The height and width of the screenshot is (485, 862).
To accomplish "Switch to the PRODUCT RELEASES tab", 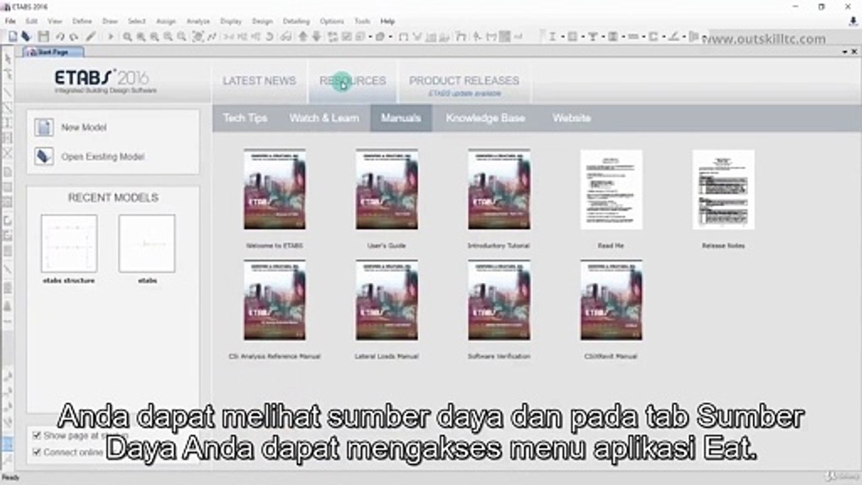I will [464, 81].
